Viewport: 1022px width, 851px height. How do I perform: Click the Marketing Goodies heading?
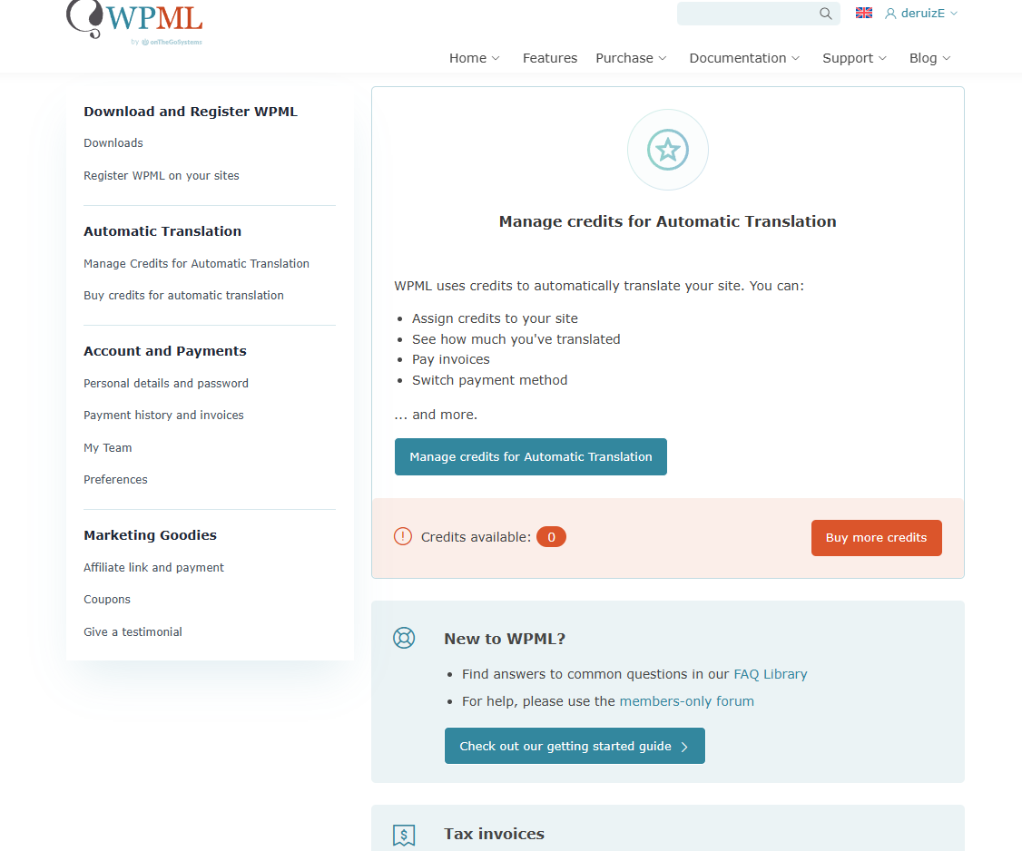click(150, 535)
